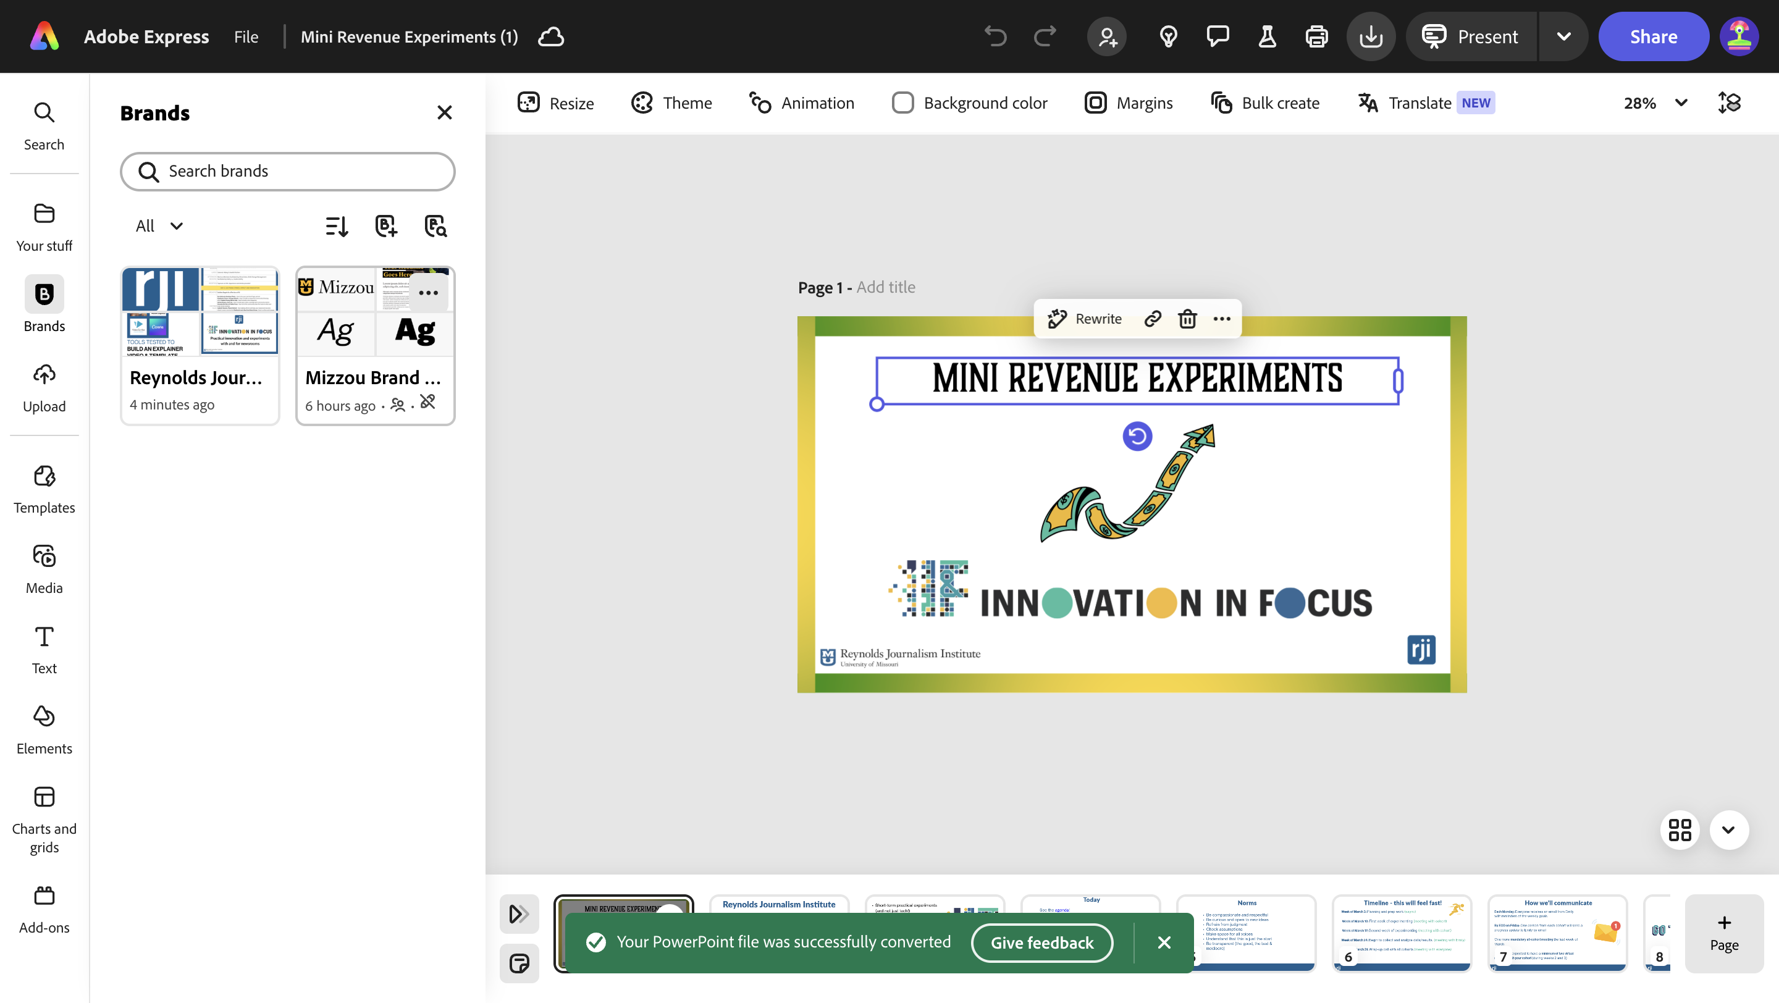1779x1003 pixels.
Task: Open the File menu
Action: point(246,36)
